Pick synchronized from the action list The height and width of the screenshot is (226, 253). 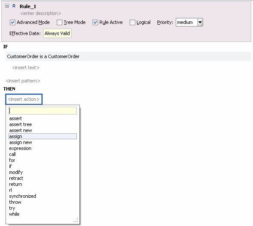(x=43, y=196)
